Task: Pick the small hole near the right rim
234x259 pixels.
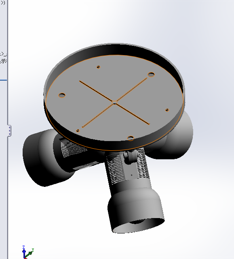Action: pos(167,110)
